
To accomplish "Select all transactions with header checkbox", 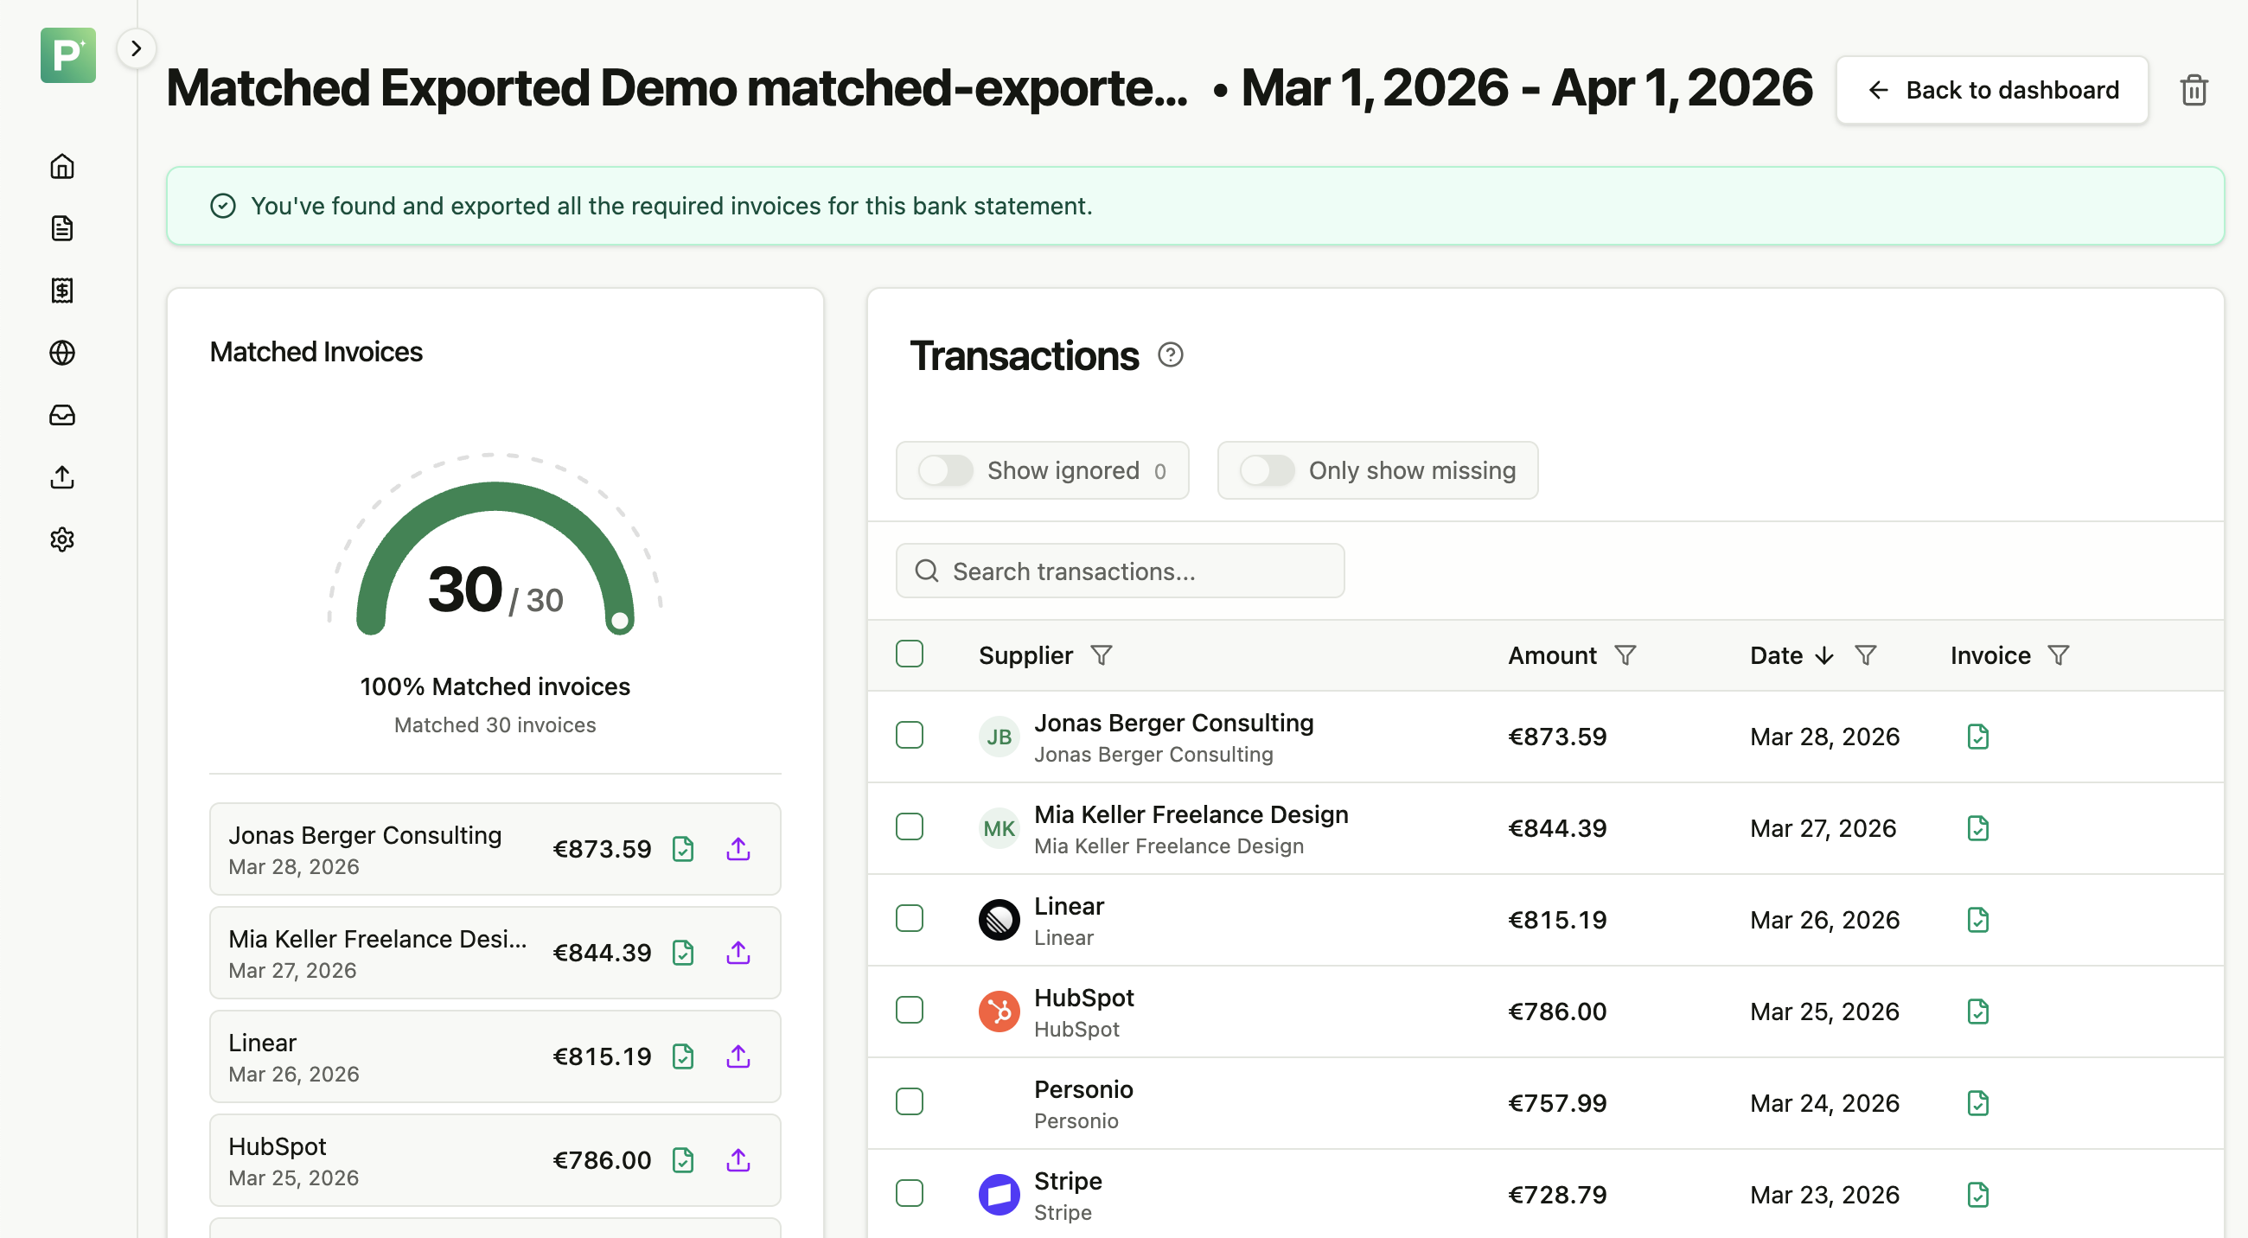I will click(x=910, y=654).
